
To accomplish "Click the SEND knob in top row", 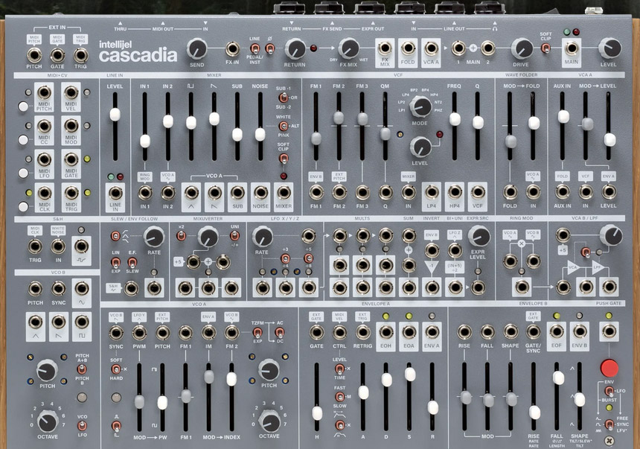I will [197, 49].
